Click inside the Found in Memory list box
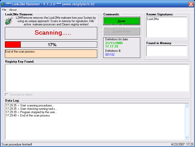The width and height of the screenshot is (195, 147). point(167,51)
